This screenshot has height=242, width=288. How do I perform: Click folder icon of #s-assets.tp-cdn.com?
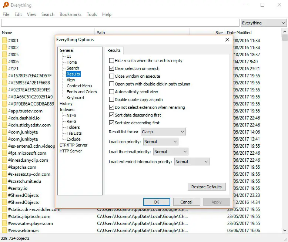click(4, 174)
